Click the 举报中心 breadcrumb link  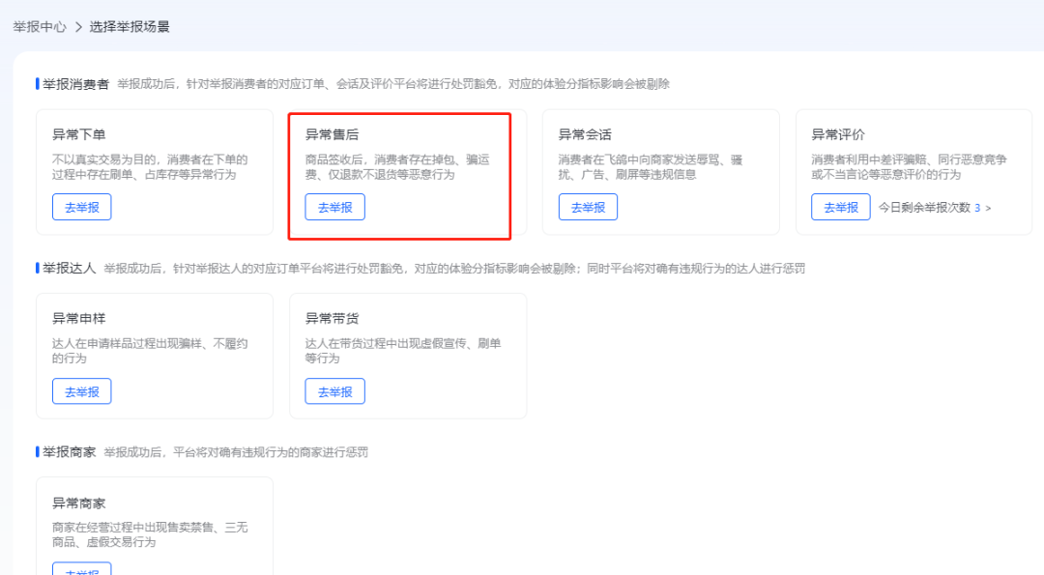pyautogui.click(x=40, y=27)
